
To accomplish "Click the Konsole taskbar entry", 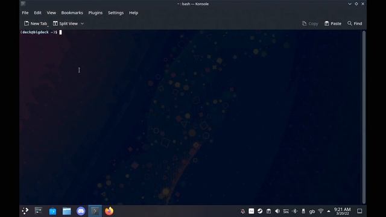I will (x=95, y=211).
